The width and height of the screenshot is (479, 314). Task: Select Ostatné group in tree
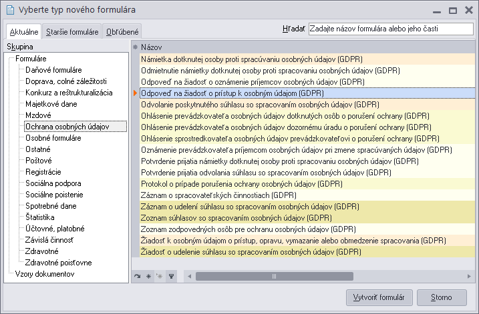pos(38,149)
